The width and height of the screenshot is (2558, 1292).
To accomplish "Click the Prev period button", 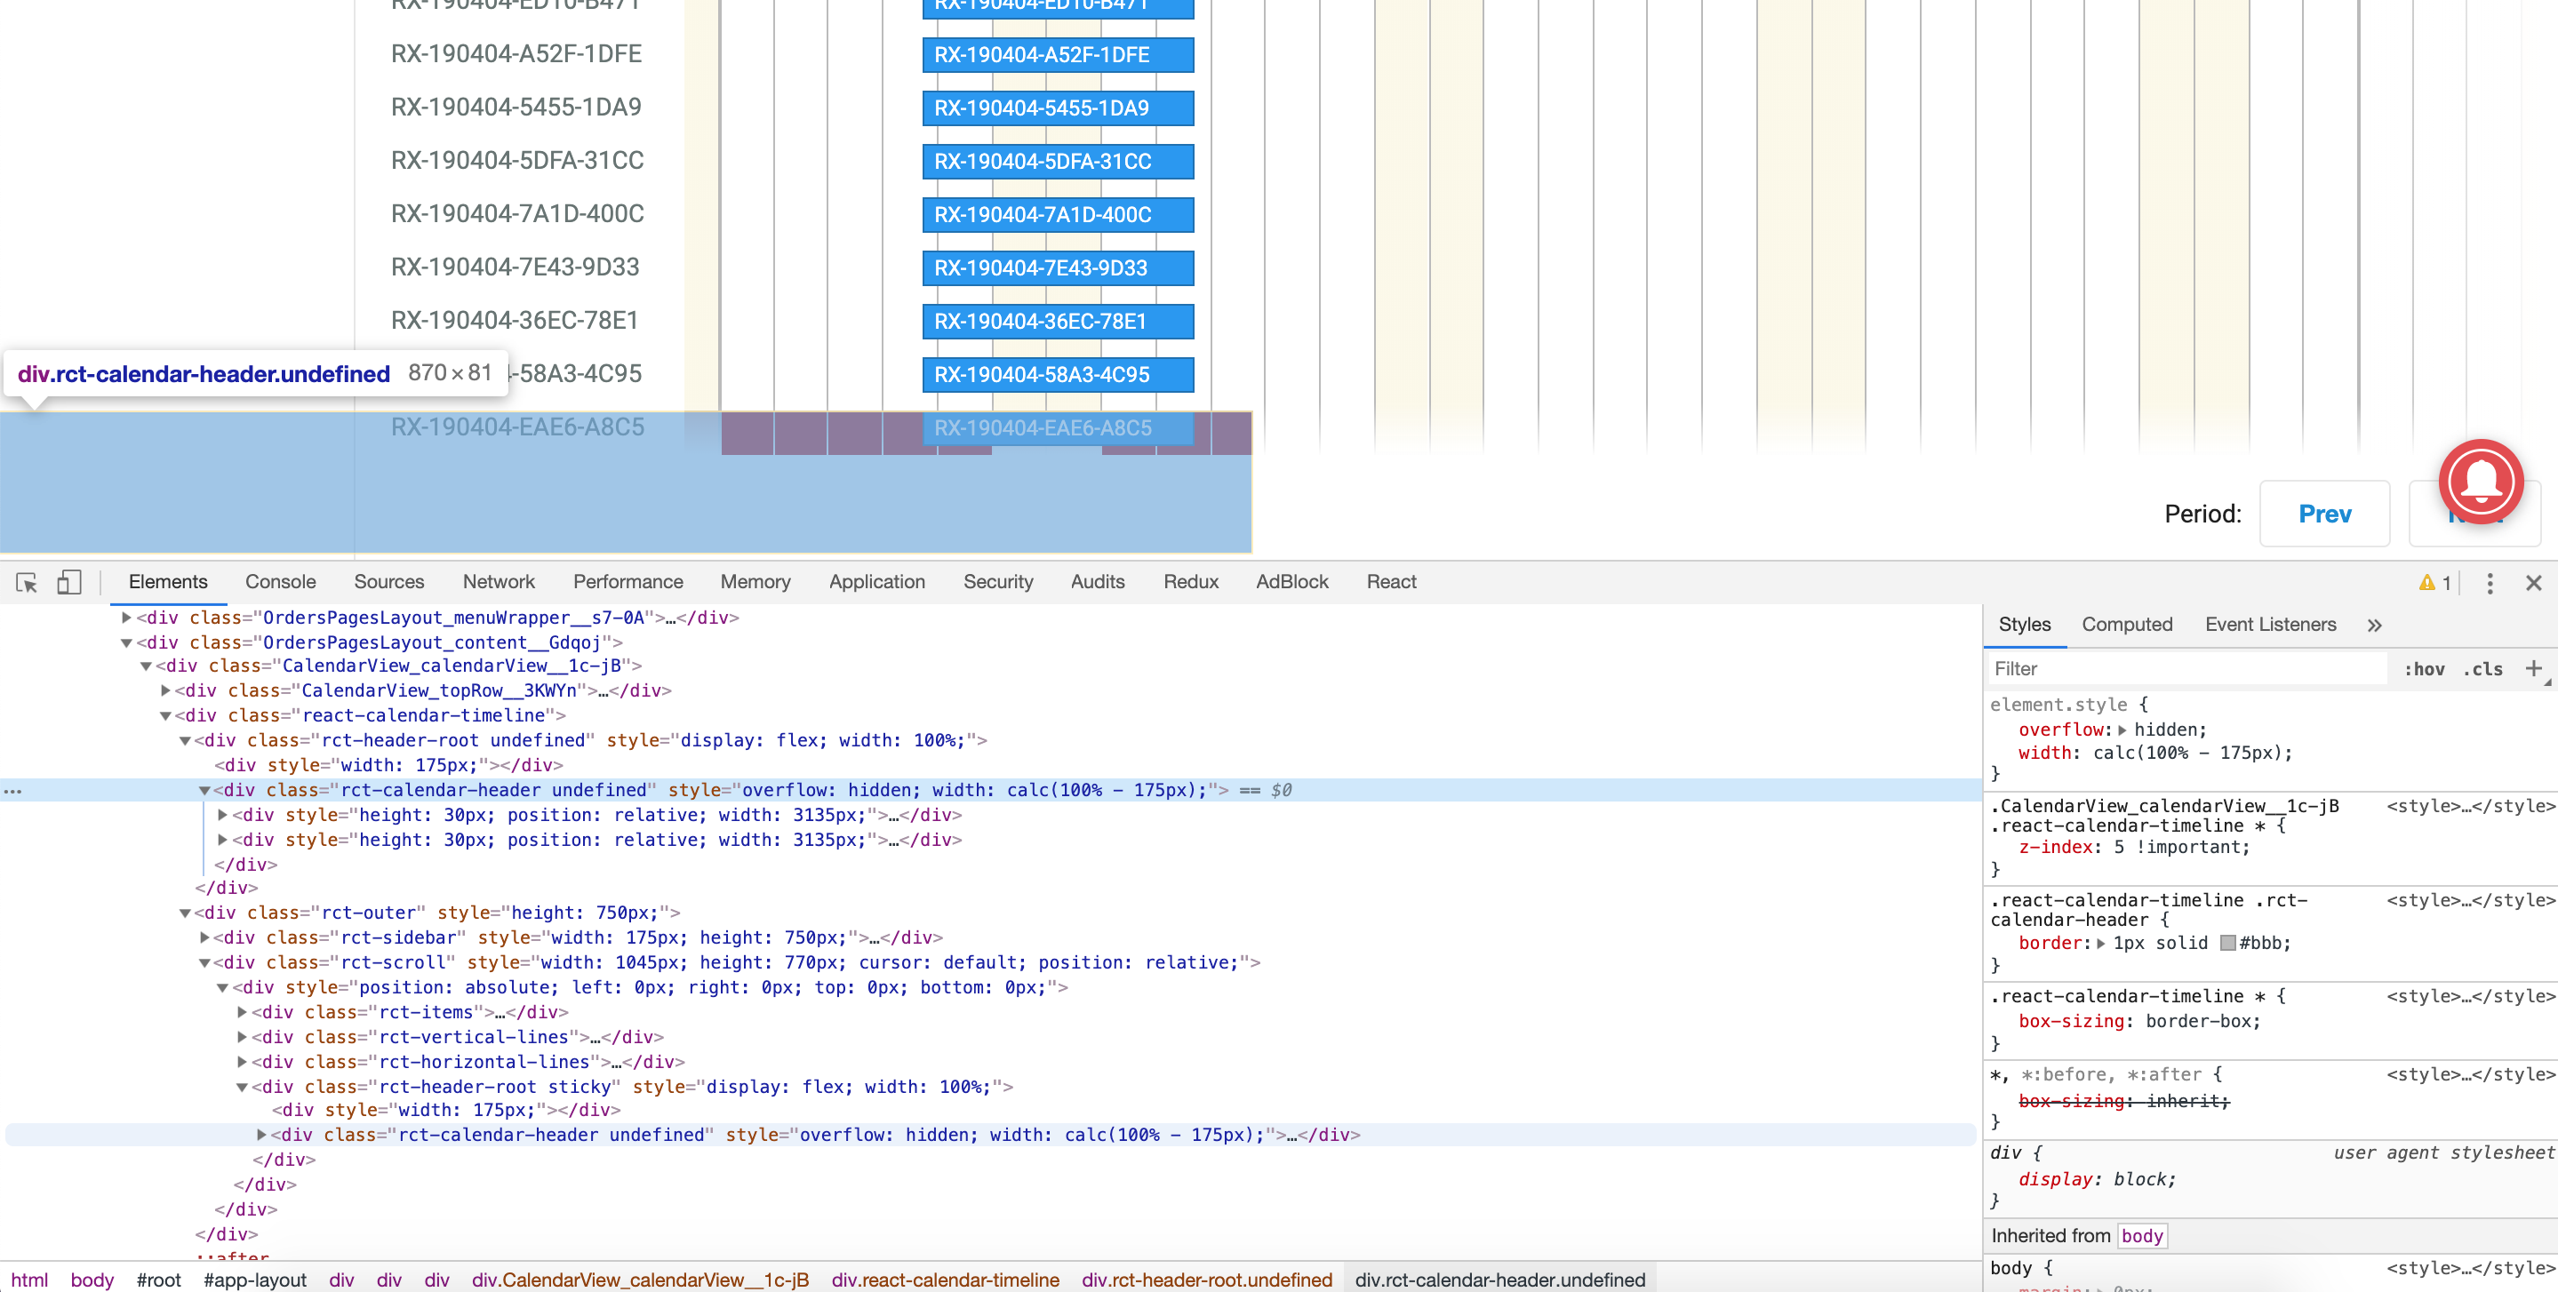I will (2324, 514).
